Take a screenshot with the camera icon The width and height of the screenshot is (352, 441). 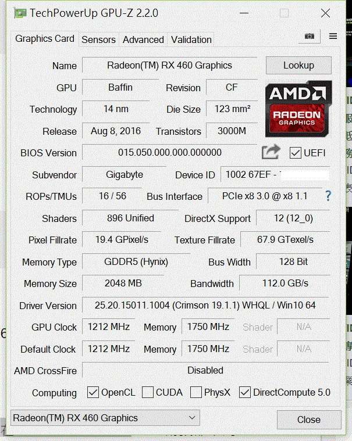(309, 36)
